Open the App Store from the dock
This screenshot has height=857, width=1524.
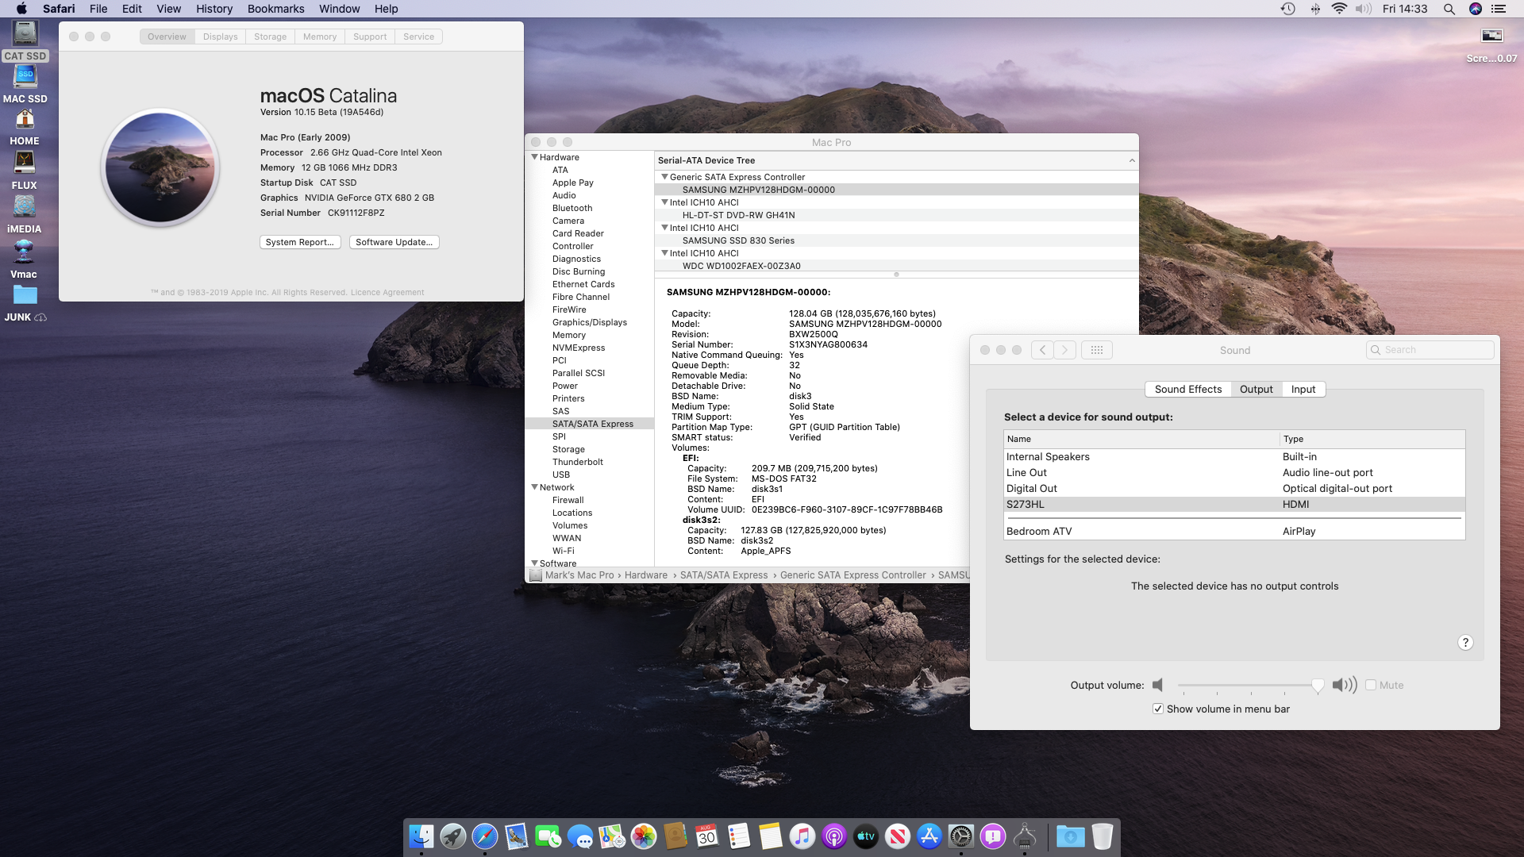[x=929, y=836]
